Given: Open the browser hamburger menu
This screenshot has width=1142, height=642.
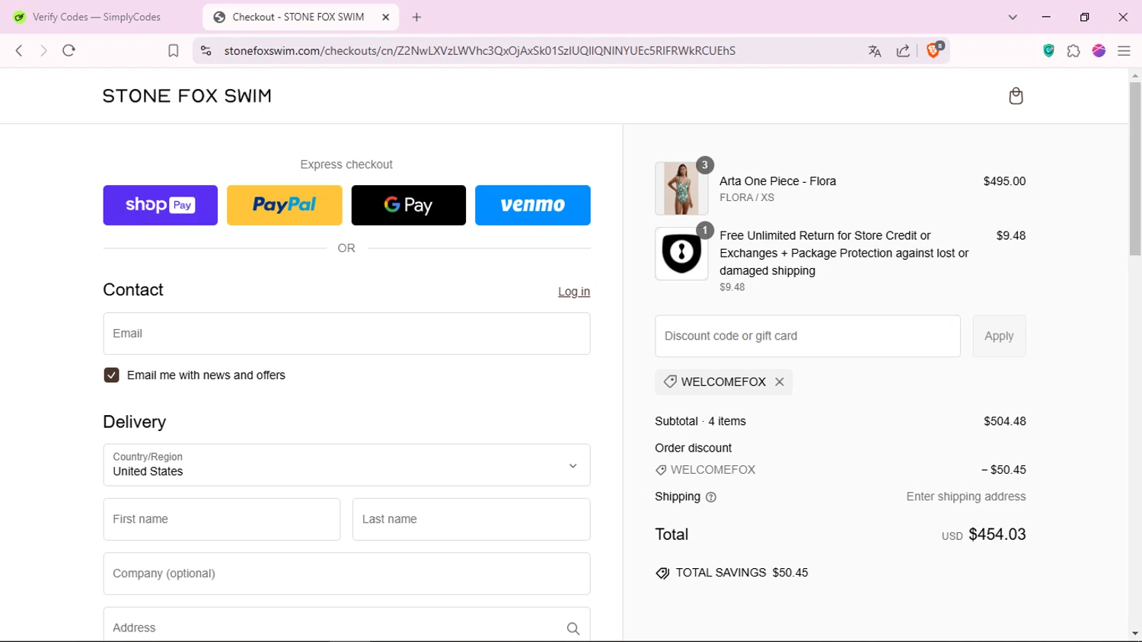Looking at the screenshot, I should [x=1124, y=51].
